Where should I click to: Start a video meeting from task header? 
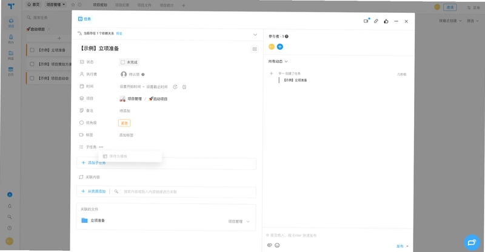click(x=367, y=21)
